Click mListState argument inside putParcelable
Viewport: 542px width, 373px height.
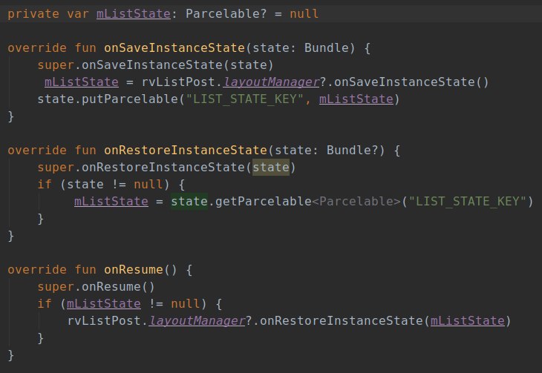pyautogui.click(x=356, y=99)
